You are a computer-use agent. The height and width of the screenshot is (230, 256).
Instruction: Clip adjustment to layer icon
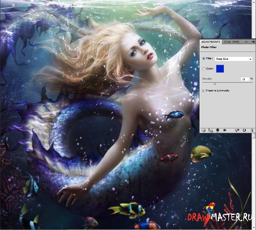coord(218,130)
